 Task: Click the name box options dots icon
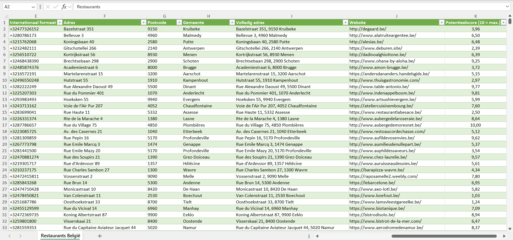tap(40, 7)
